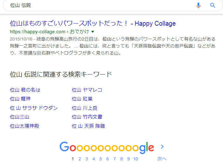Select related search 位山 竹内文書
The image size is (223, 168).
pyautogui.click(x=87, y=117)
